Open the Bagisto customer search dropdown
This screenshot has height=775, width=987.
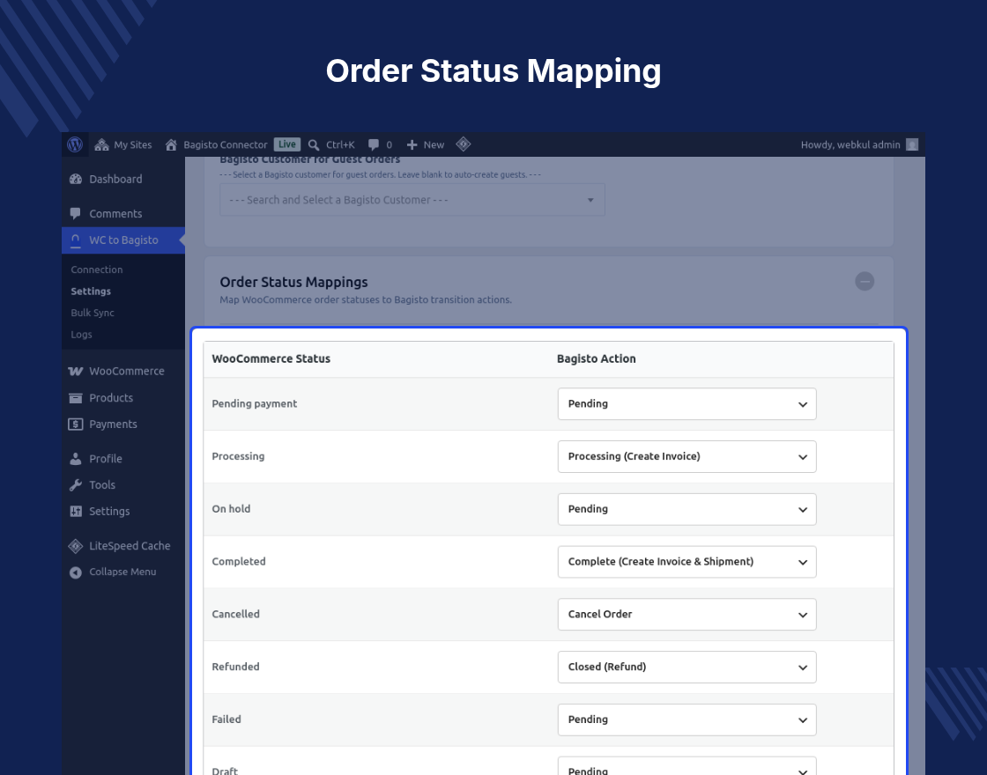(x=412, y=200)
